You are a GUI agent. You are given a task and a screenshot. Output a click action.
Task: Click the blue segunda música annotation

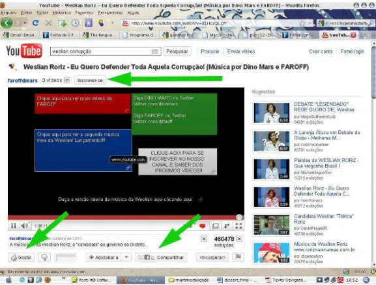[83, 150]
